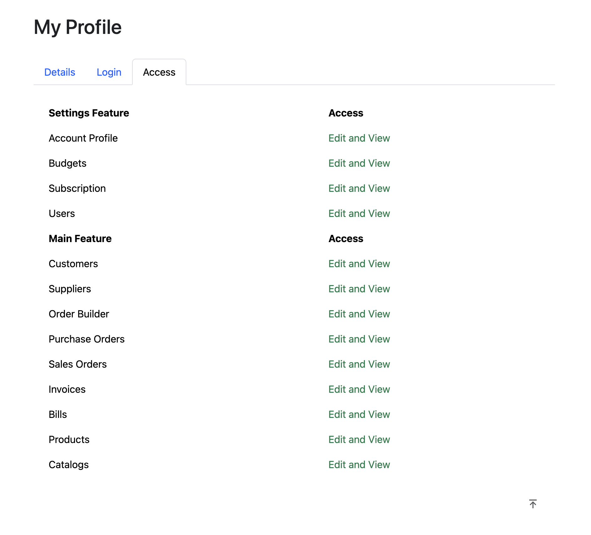Click Edit and View for Subscription
The height and width of the screenshot is (535, 591).
tap(359, 188)
